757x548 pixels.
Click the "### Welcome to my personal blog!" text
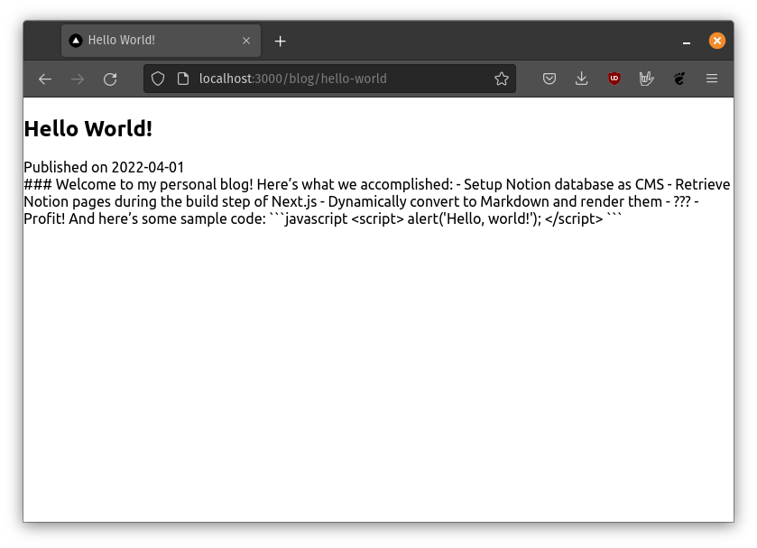coord(139,184)
